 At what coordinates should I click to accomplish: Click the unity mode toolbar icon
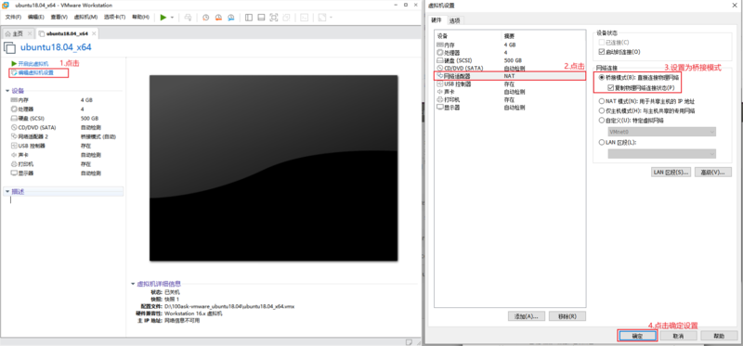286,17
